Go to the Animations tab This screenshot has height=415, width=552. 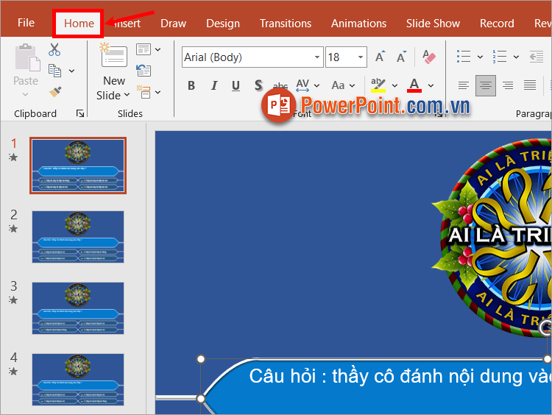coord(358,24)
